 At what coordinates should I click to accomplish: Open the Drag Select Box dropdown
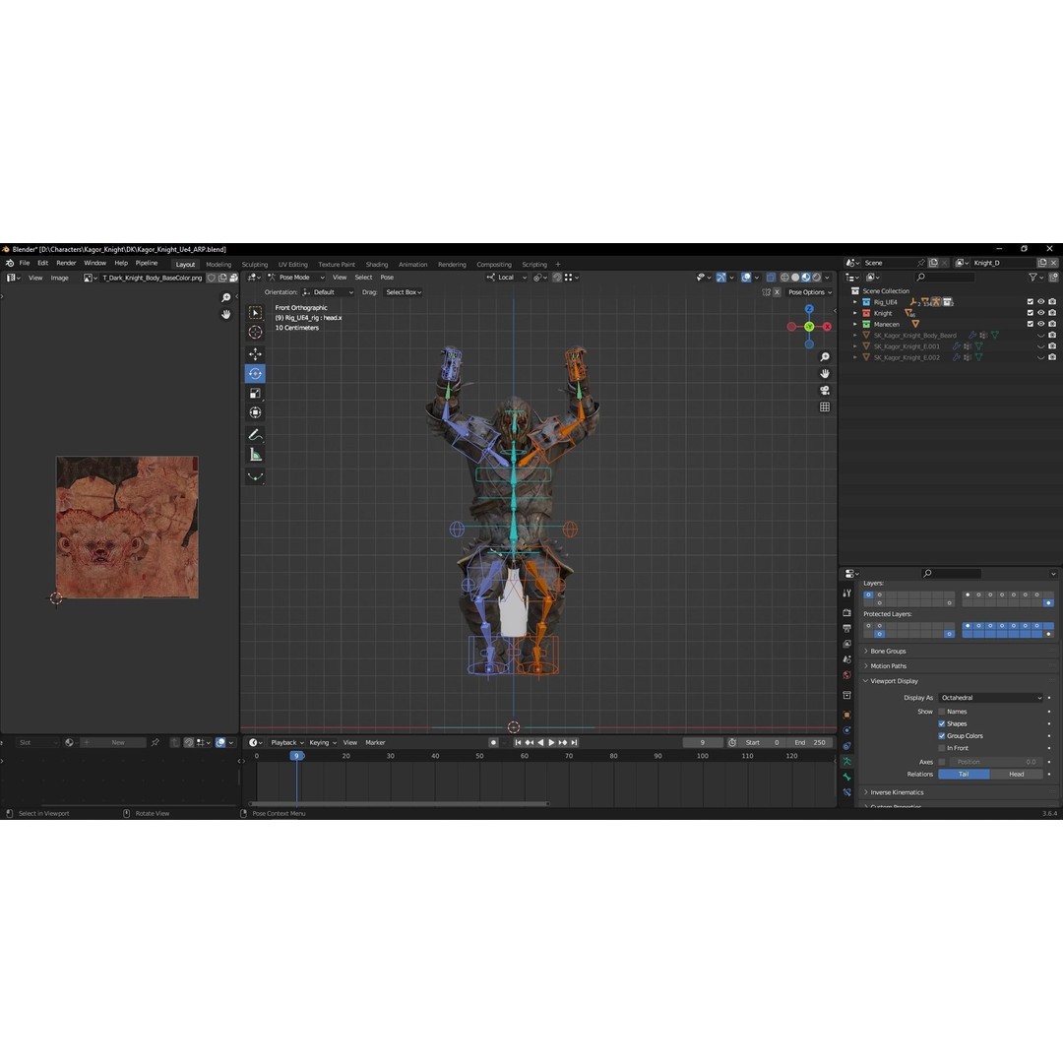(x=404, y=292)
